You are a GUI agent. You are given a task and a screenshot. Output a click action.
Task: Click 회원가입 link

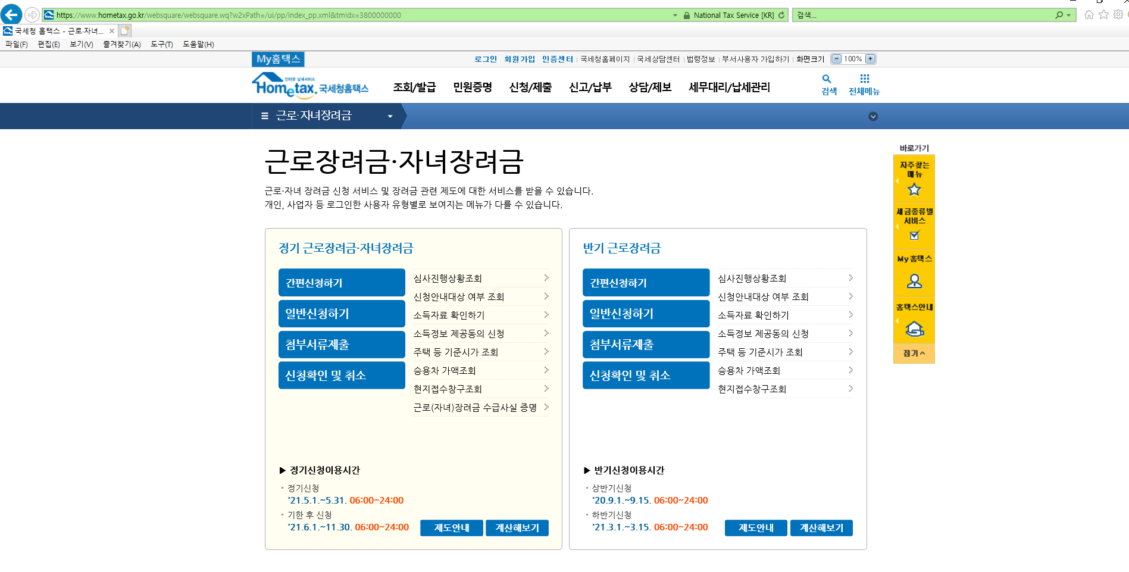[x=520, y=59]
